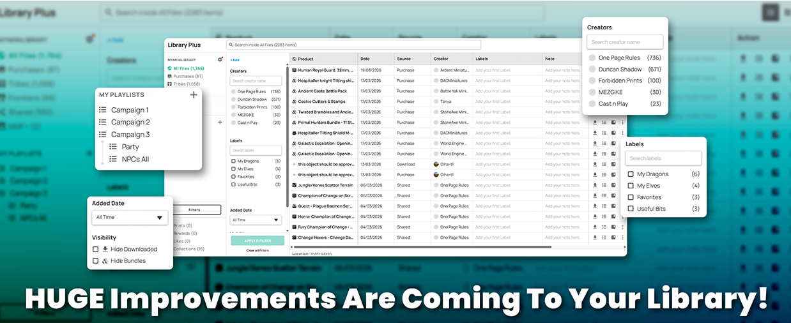This screenshot has width=791, height=323.
Task: Click the Party sub-playlist list icon
Action: (x=113, y=147)
